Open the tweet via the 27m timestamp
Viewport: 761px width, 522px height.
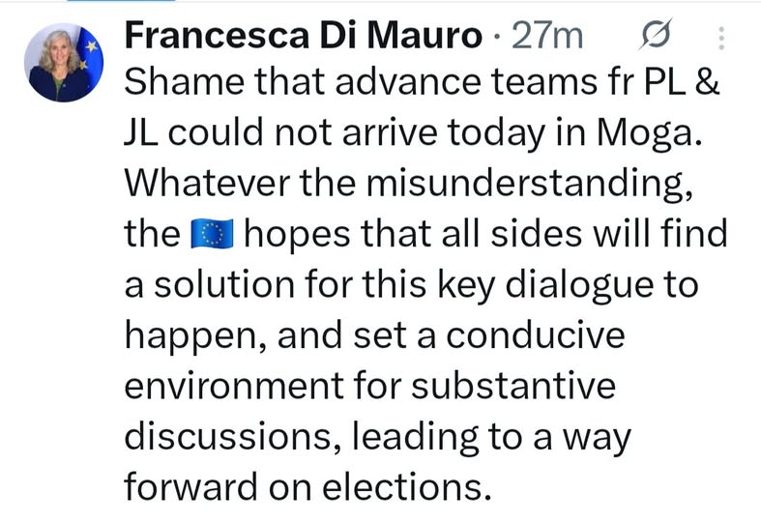(x=547, y=37)
